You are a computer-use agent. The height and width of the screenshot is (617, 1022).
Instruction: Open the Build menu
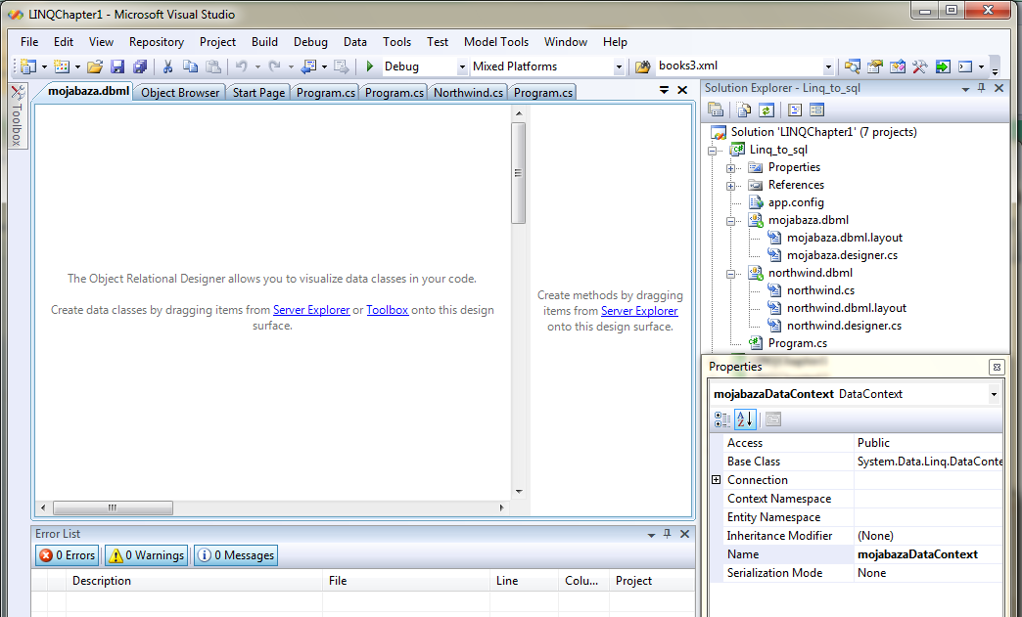coord(264,42)
